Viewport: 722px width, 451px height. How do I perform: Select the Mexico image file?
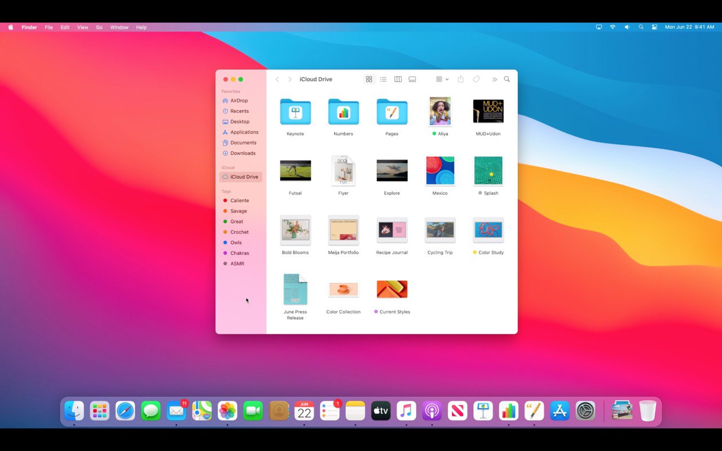pyautogui.click(x=440, y=171)
